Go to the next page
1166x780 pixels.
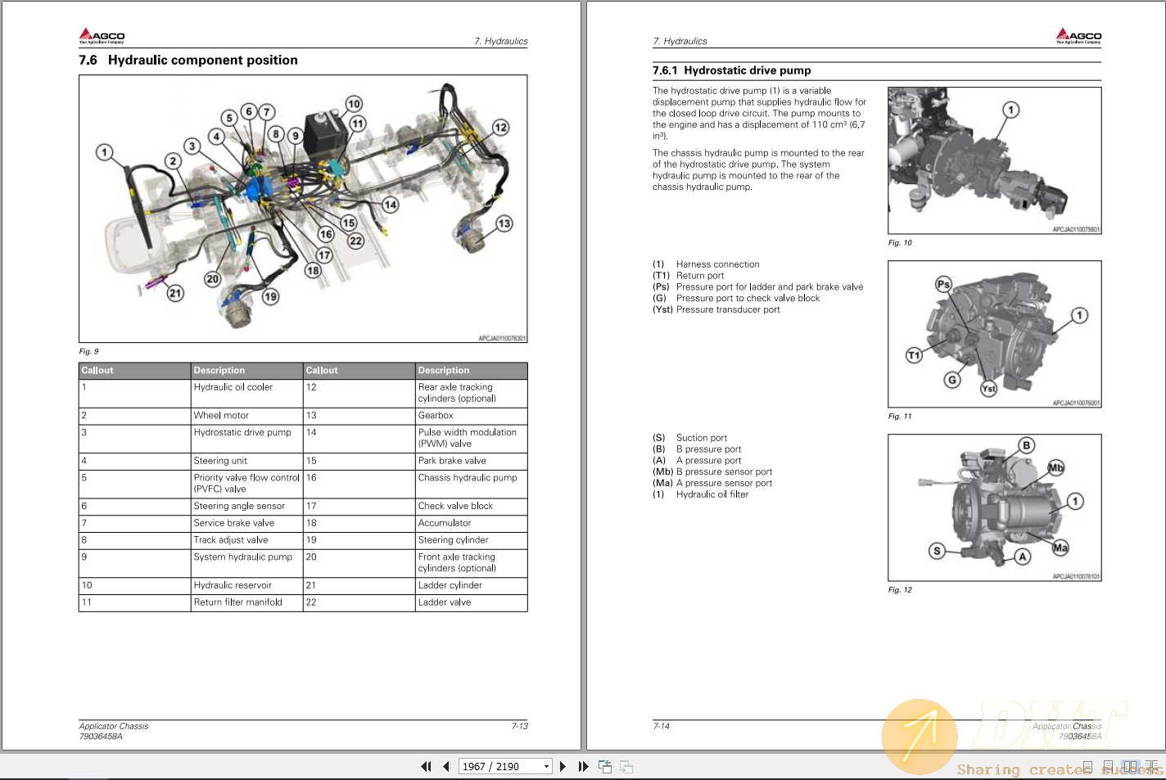pyautogui.click(x=563, y=766)
